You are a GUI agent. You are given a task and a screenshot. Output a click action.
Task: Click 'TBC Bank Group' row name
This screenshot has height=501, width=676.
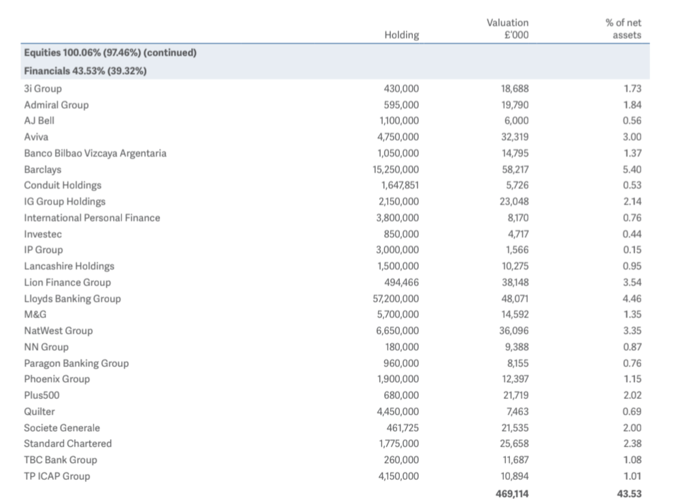pyautogui.click(x=61, y=460)
